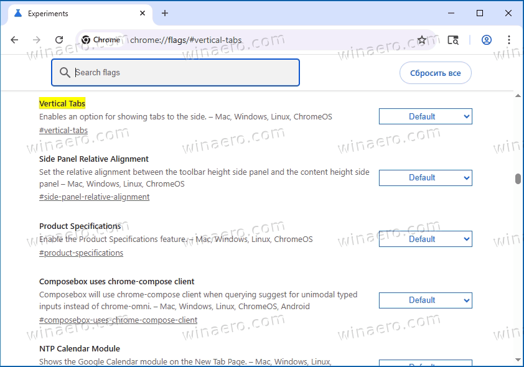Click the Chrome site info chip in address bar
The width and height of the screenshot is (524, 367).
pyautogui.click(x=100, y=39)
